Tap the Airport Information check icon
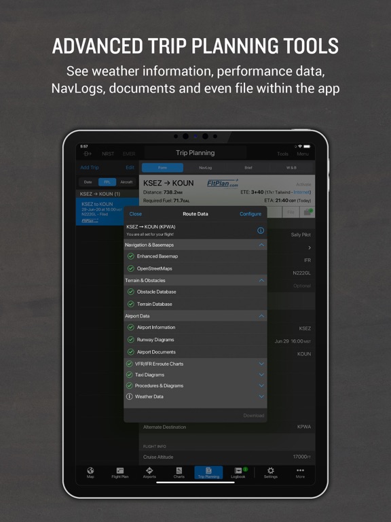The height and width of the screenshot is (522, 391). [130, 327]
